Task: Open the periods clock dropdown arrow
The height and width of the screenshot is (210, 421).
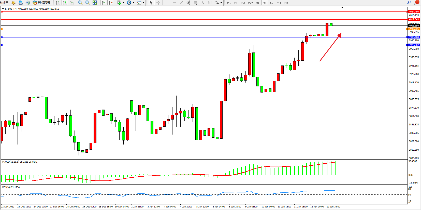Action: [133, 3]
